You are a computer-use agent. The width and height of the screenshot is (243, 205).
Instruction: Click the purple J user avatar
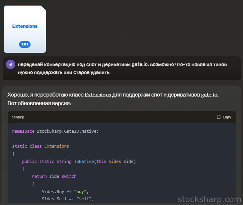[x=11, y=64]
